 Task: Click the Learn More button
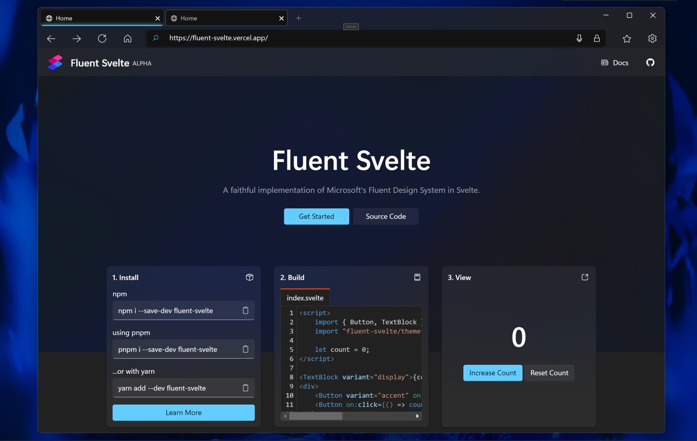pyautogui.click(x=183, y=412)
